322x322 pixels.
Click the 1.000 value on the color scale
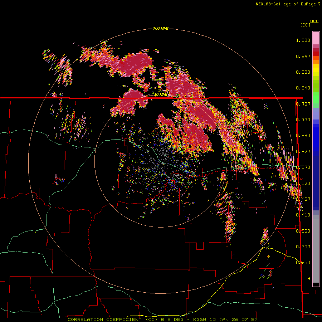coord(303,40)
